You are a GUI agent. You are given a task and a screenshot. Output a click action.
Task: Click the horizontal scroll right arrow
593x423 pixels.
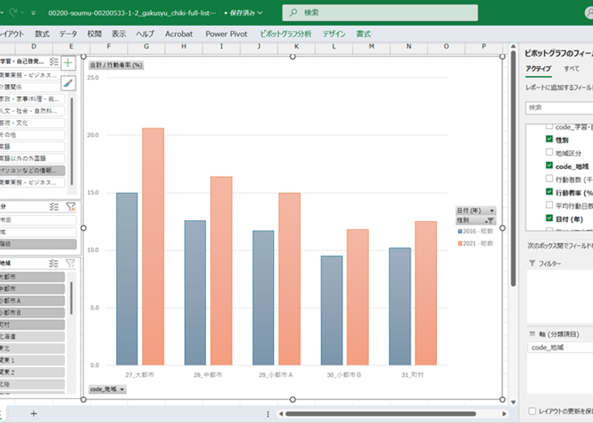coord(504,414)
